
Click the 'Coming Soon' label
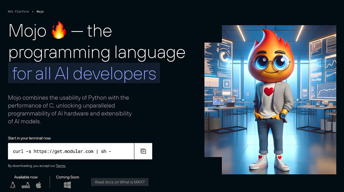[67, 177]
